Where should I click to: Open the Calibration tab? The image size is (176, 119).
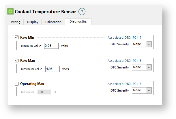(53, 22)
